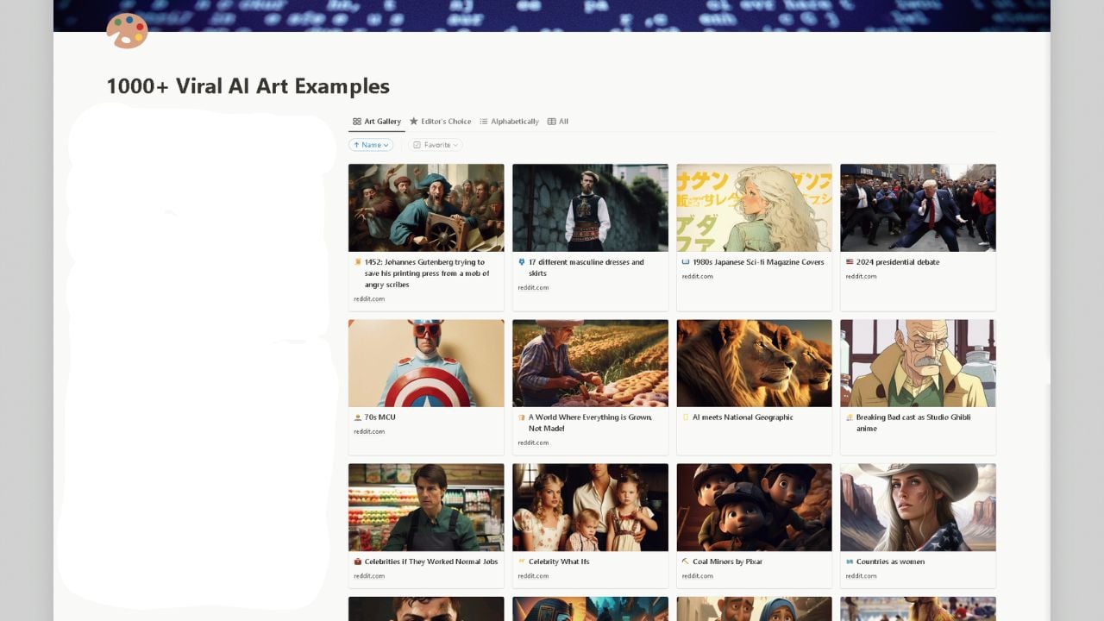Viewport: 1104px width, 621px height.
Task: Select the All view tab
Action: tap(558, 122)
